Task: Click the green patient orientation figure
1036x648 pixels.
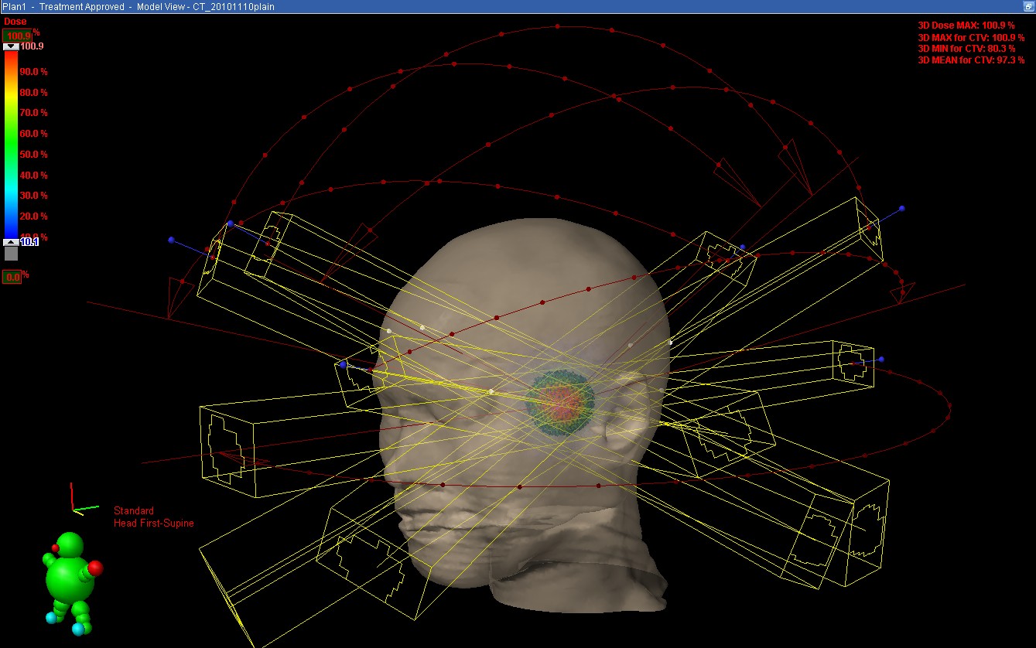Action: click(70, 582)
